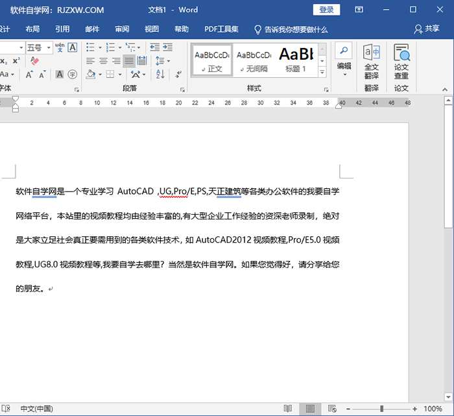Sort text with A-Z sort icon
This screenshot has height=416, width=454.
click(160, 75)
